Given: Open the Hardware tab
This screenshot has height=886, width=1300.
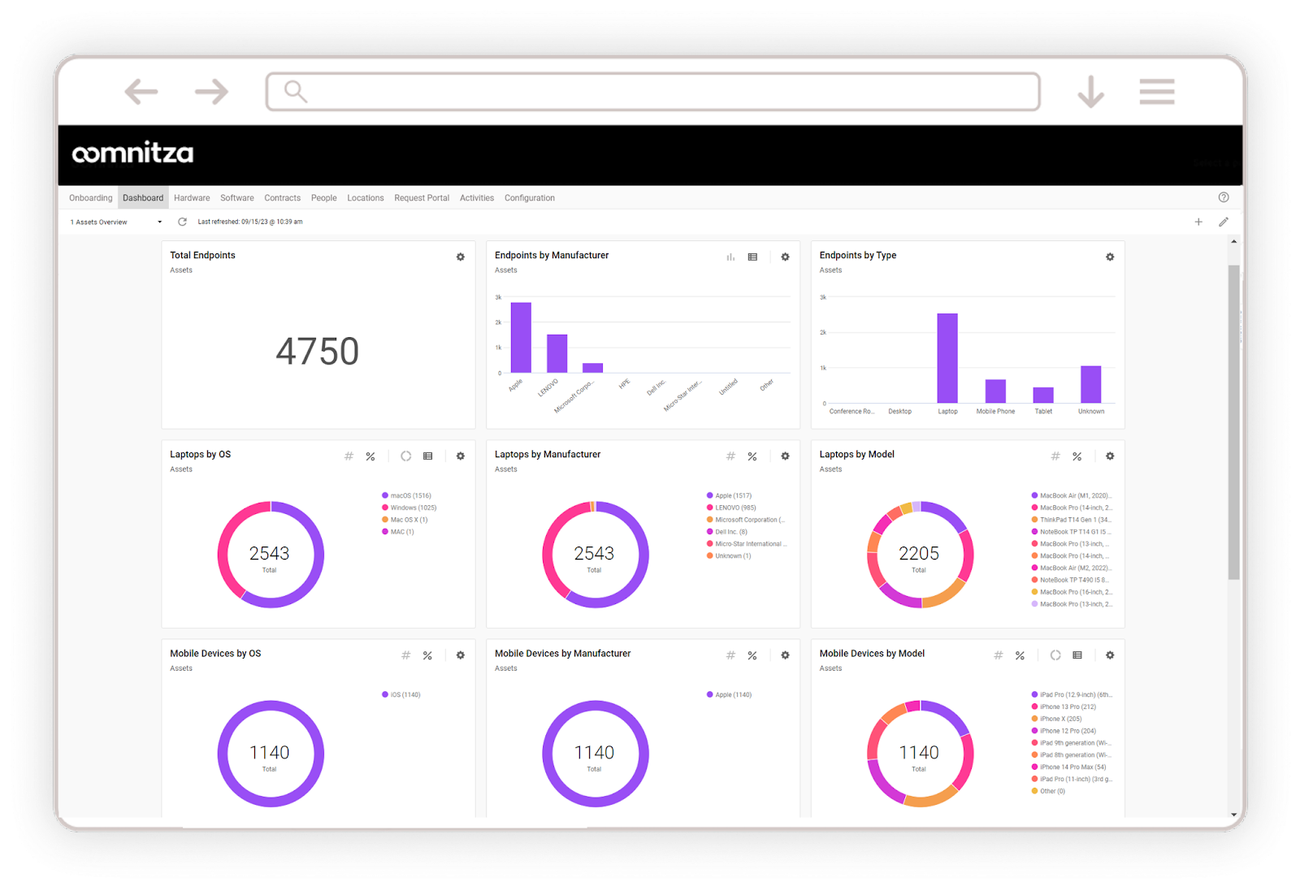Looking at the screenshot, I should 192,198.
